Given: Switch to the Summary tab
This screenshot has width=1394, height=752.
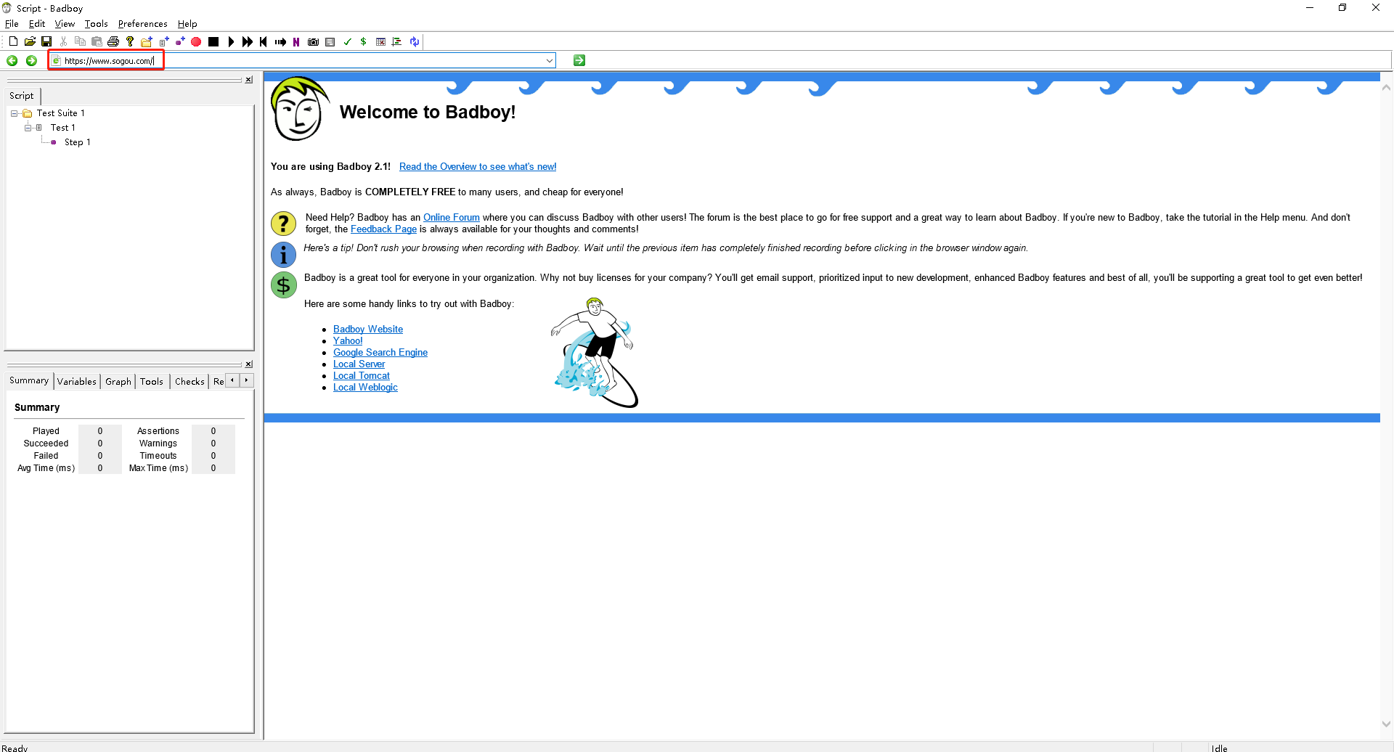Looking at the screenshot, I should [x=29, y=380].
